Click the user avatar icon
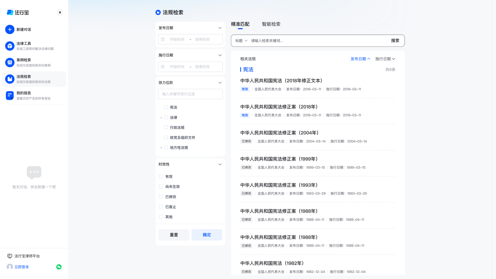Viewport: 496px width, 279px height. pos(10,267)
